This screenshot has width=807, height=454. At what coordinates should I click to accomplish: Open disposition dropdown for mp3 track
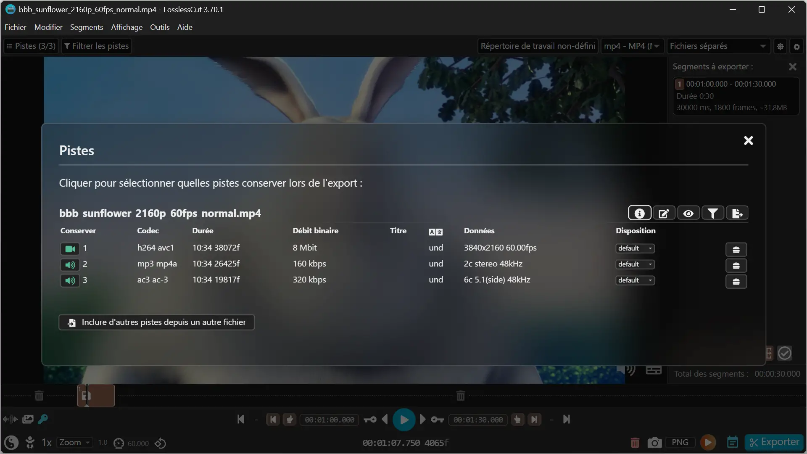coord(635,264)
